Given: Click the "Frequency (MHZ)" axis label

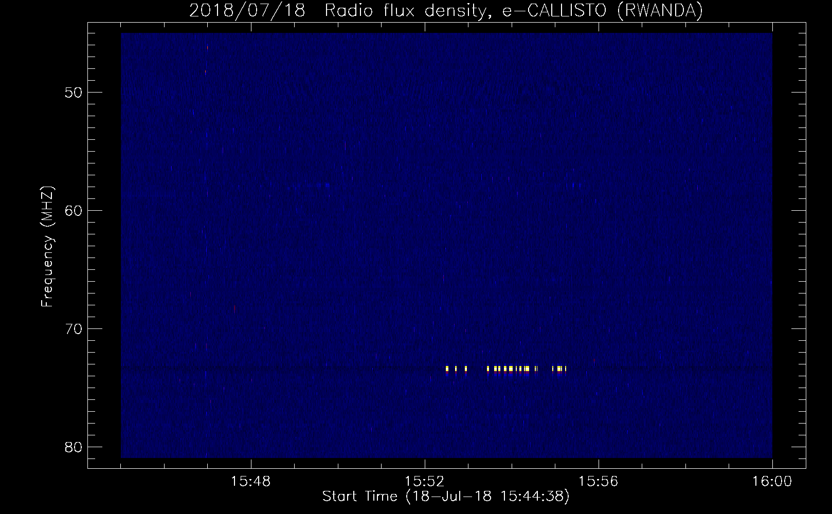Looking at the screenshot, I should coord(47,247).
